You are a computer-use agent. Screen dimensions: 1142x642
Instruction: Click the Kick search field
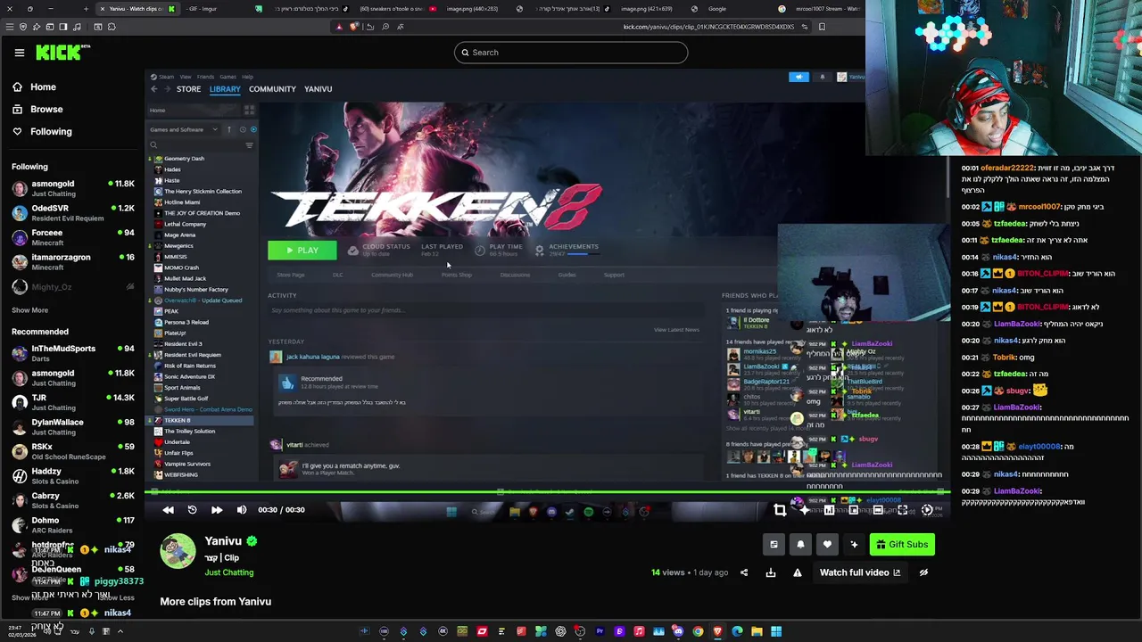click(x=571, y=53)
